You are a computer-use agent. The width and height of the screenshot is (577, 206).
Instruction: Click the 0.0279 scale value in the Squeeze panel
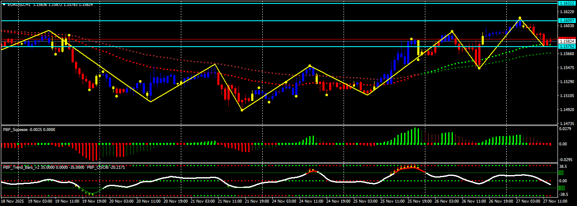tap(564, 129)
